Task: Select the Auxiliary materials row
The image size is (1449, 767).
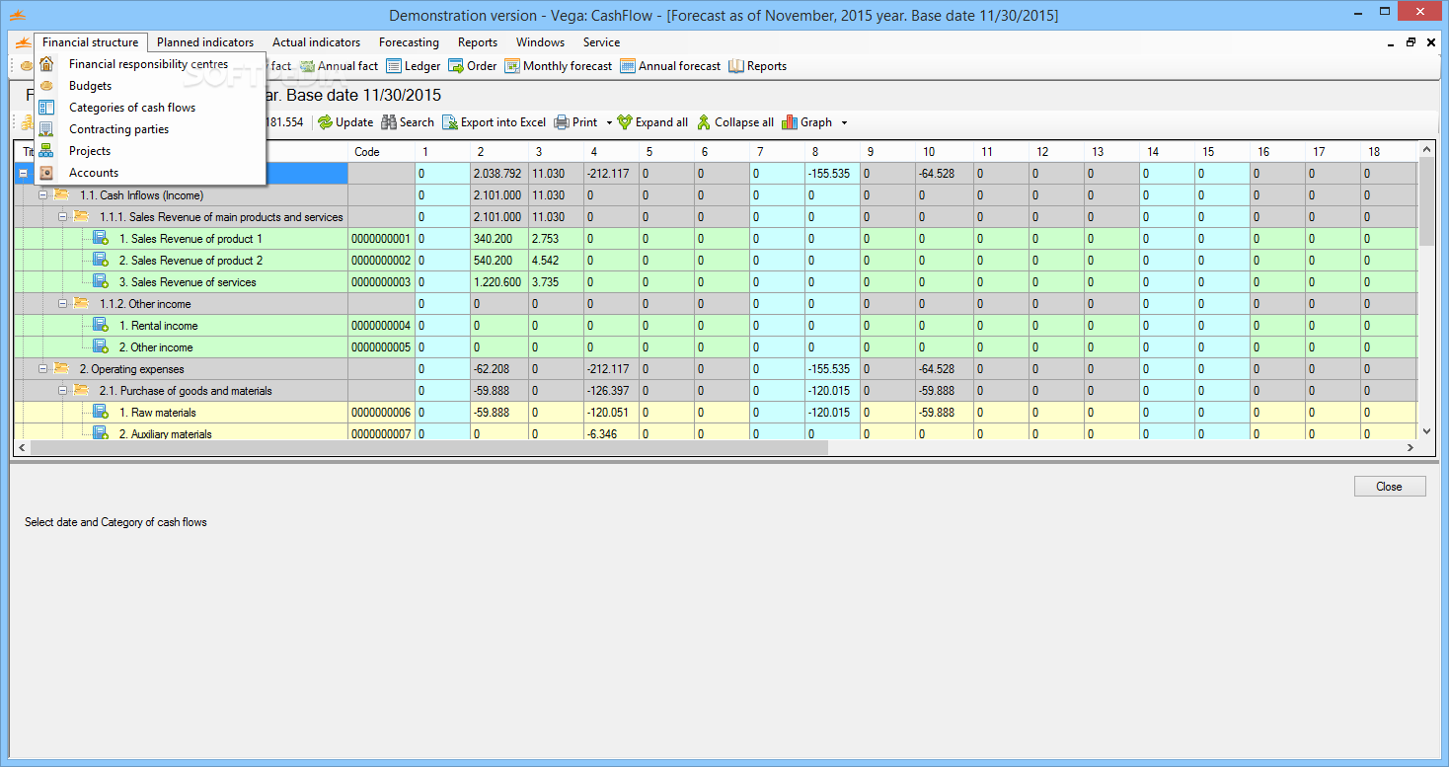Action: coord(716,433)
